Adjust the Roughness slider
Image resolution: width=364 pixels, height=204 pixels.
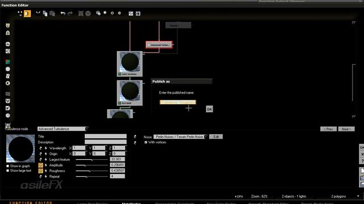point(92,171)
